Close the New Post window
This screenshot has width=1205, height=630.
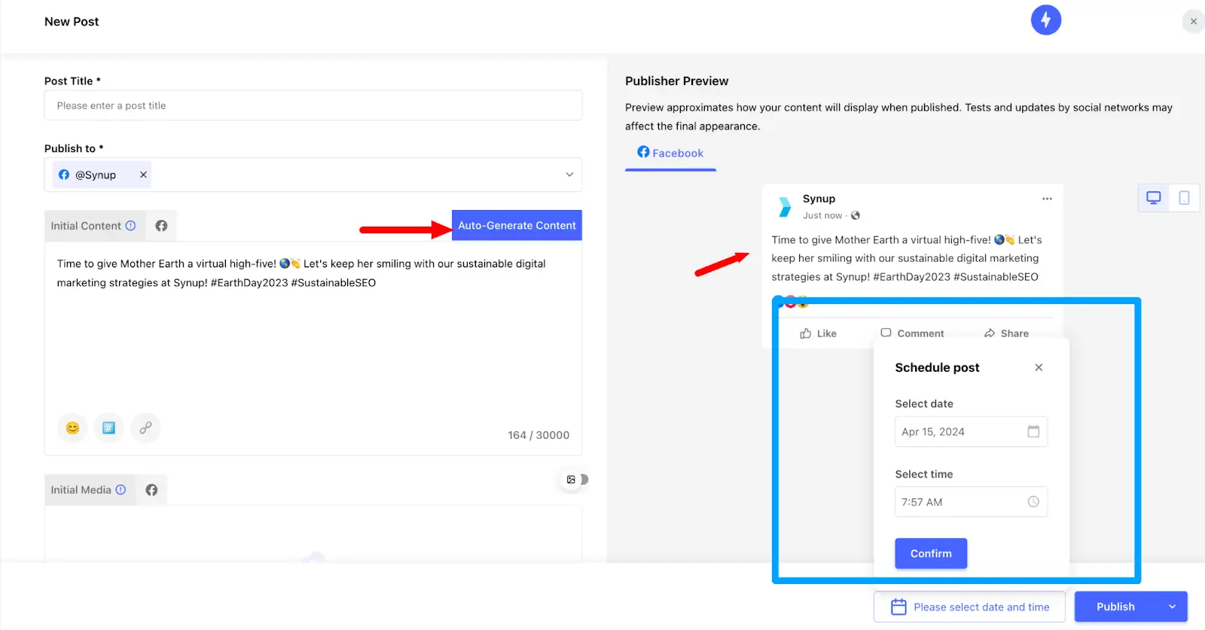[x=1194, y=21]
